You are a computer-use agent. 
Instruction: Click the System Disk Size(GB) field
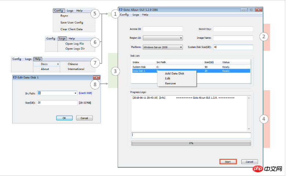[x=233, y=47]
